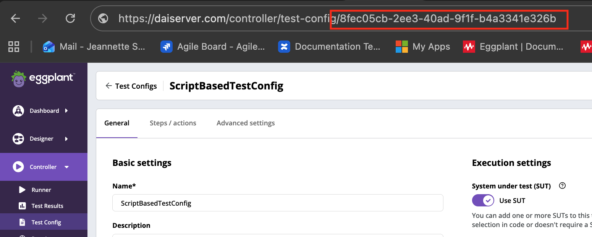Switch to the Steps / actions tab
Viewport: 592px width, 237px height.
point(173,123)
